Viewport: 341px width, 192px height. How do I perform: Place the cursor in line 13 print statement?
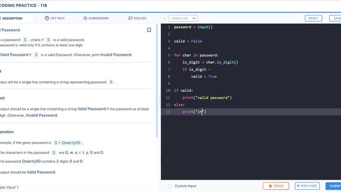coord(194,112)
